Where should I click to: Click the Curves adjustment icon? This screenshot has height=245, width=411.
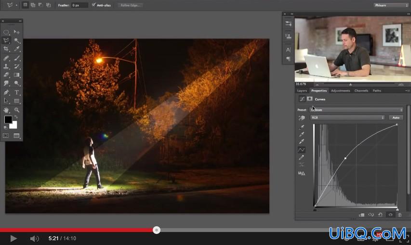tap(302, 99)
